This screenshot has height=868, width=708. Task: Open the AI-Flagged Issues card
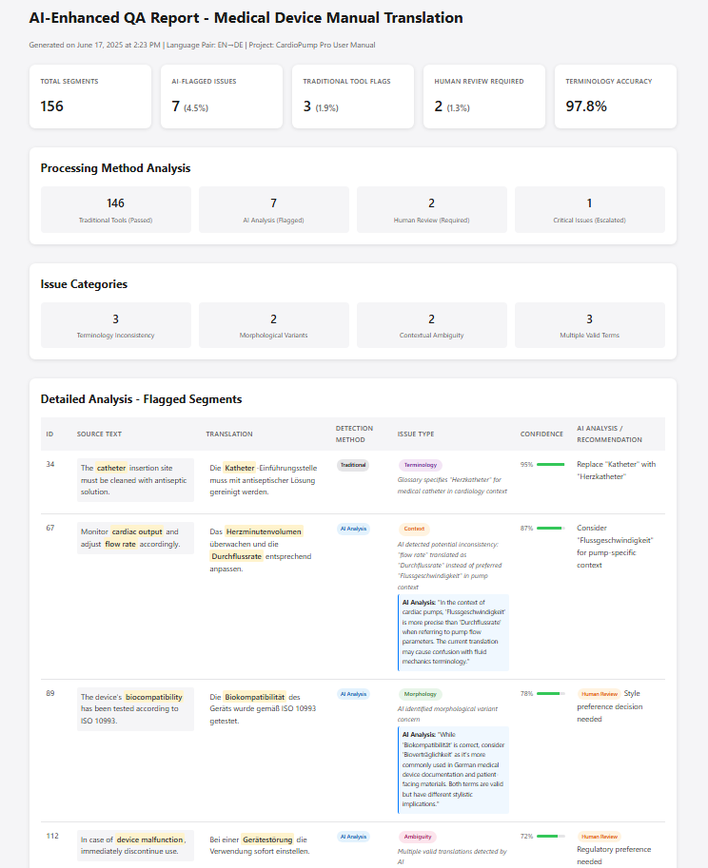click(x=222, y=96)
